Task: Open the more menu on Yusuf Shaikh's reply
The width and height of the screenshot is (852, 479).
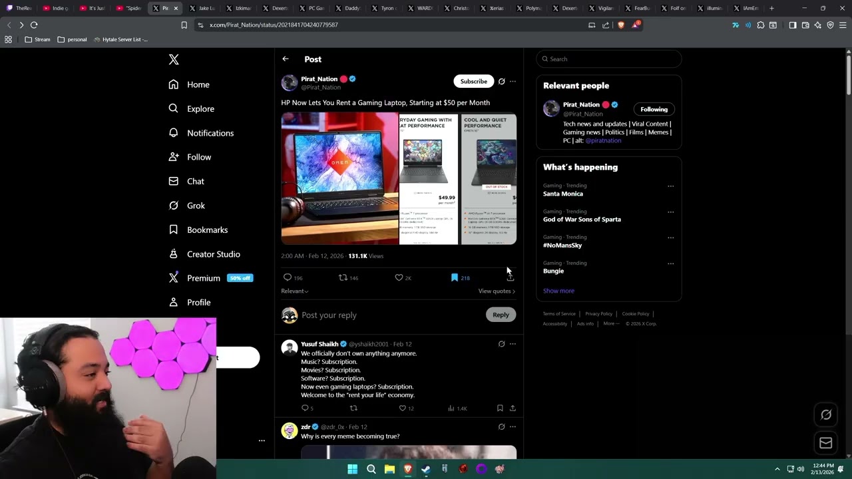Action: [x=513, y=344]
